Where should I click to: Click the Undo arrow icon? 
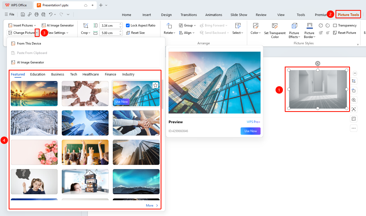point(51,15)
